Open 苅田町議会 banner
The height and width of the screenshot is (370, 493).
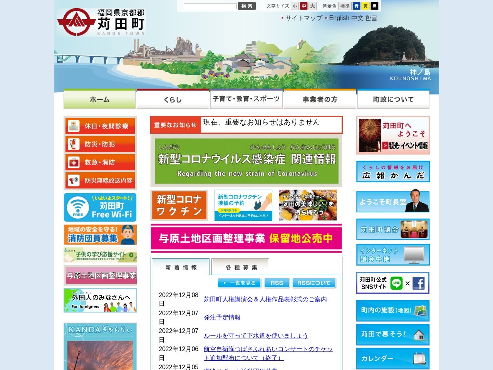[x=393, y=229]
